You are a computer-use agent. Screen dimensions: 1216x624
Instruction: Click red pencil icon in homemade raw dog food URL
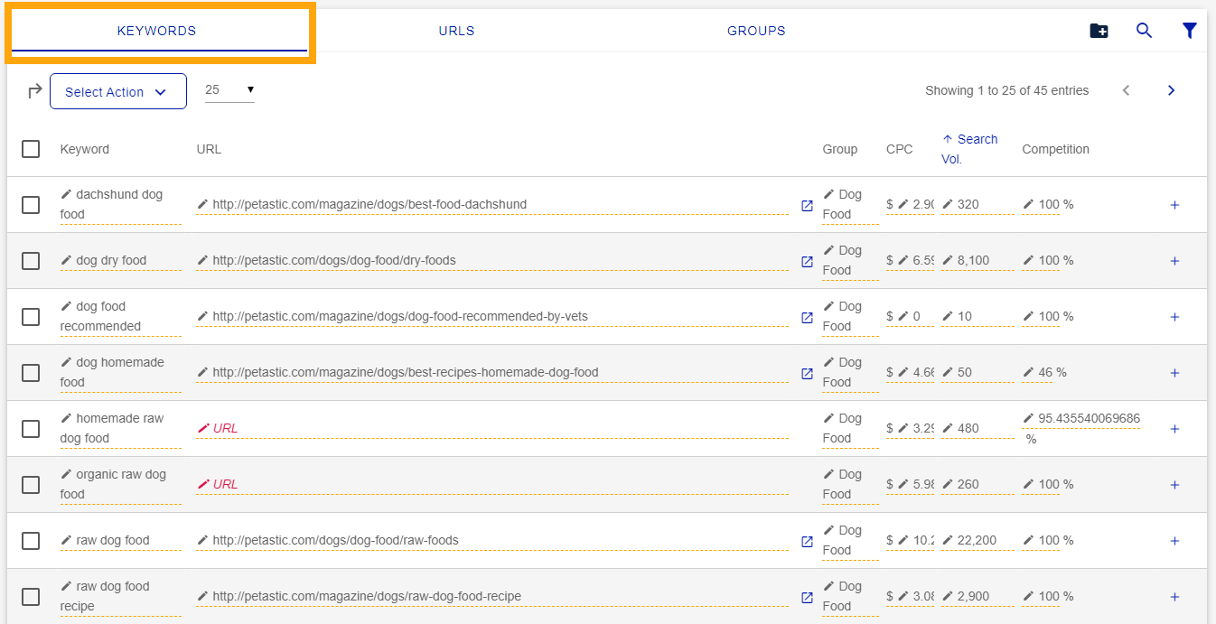coord(203,428)
